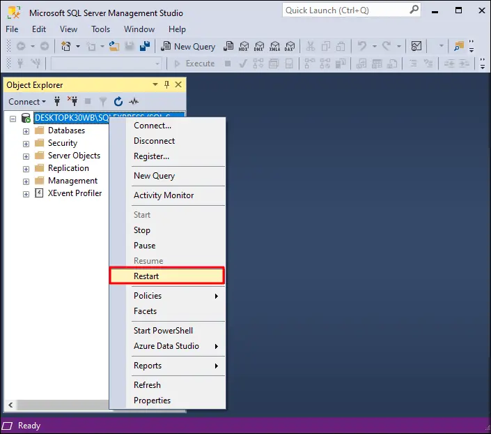This screenshot has height=434, width=491.
Task: Close the Object Explorer panel
Action: [x=178, y=84]
